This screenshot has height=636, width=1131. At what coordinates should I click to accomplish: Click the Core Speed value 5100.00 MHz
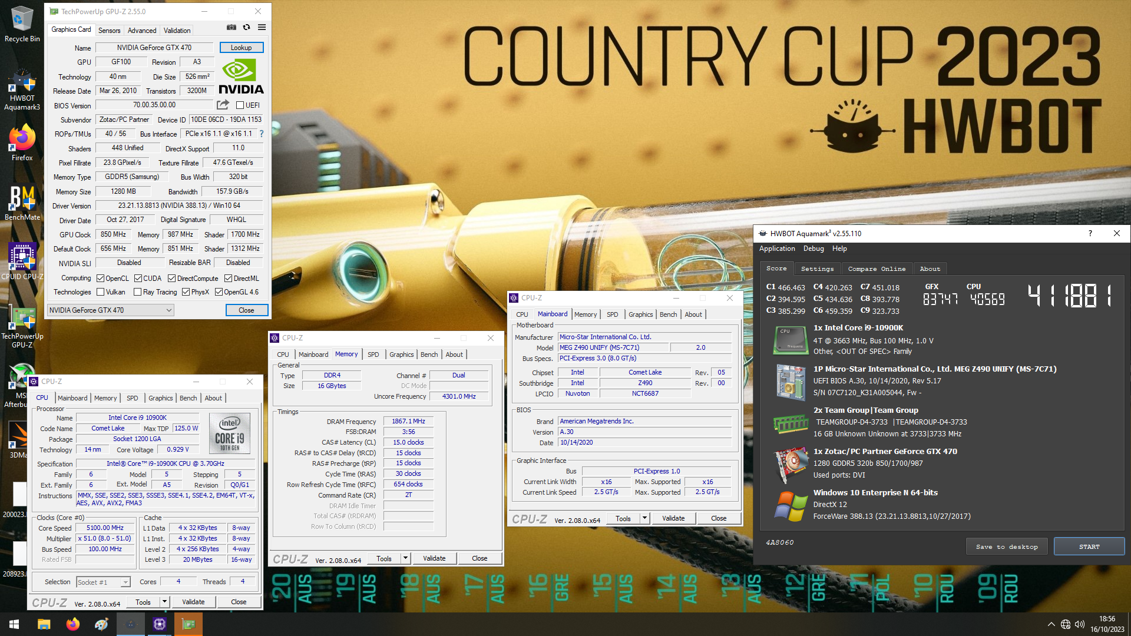click(105, 528)
